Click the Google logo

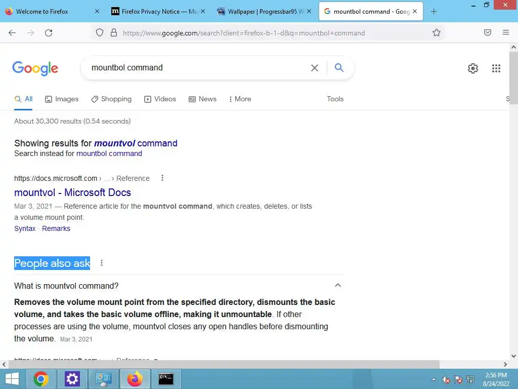(35, 68)
